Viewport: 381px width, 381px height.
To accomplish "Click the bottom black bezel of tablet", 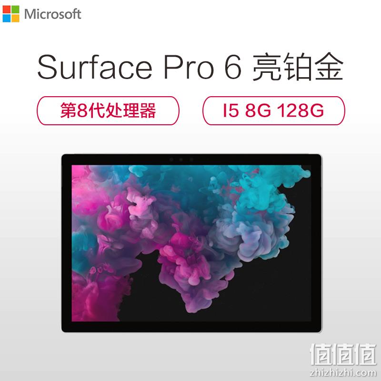I will (x=191, y=327).
